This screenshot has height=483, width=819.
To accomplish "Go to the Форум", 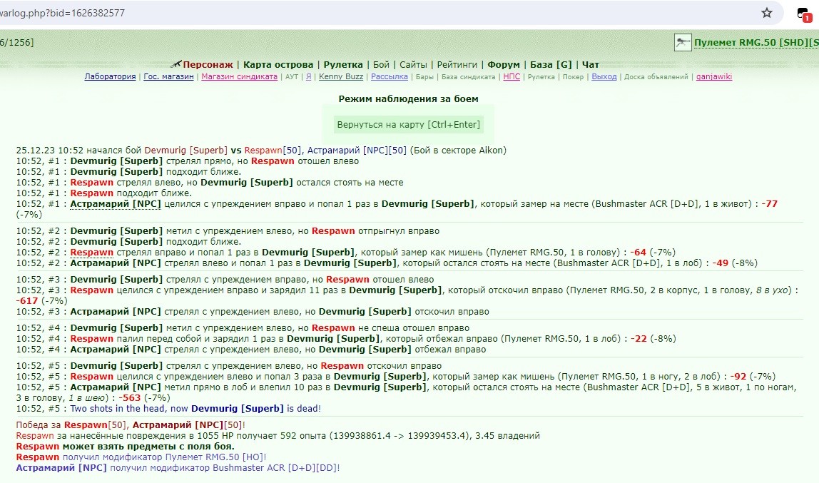I will click(x=504, y=65).
